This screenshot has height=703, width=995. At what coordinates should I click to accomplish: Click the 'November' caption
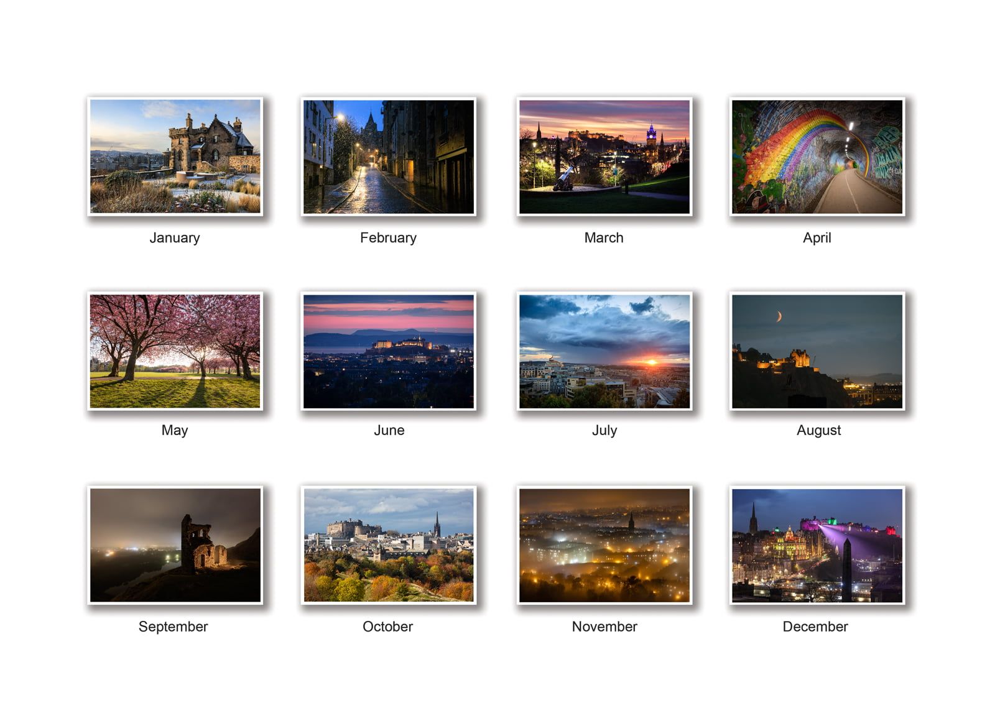[604, 627]
